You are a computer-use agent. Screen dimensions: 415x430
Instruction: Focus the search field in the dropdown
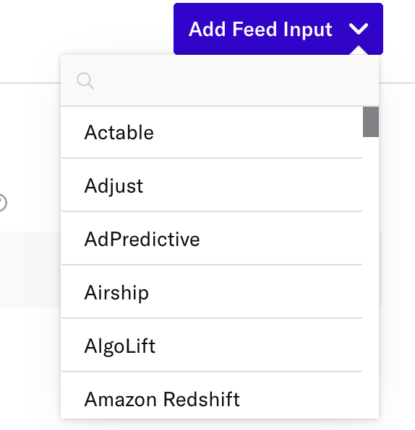point(220,81)
